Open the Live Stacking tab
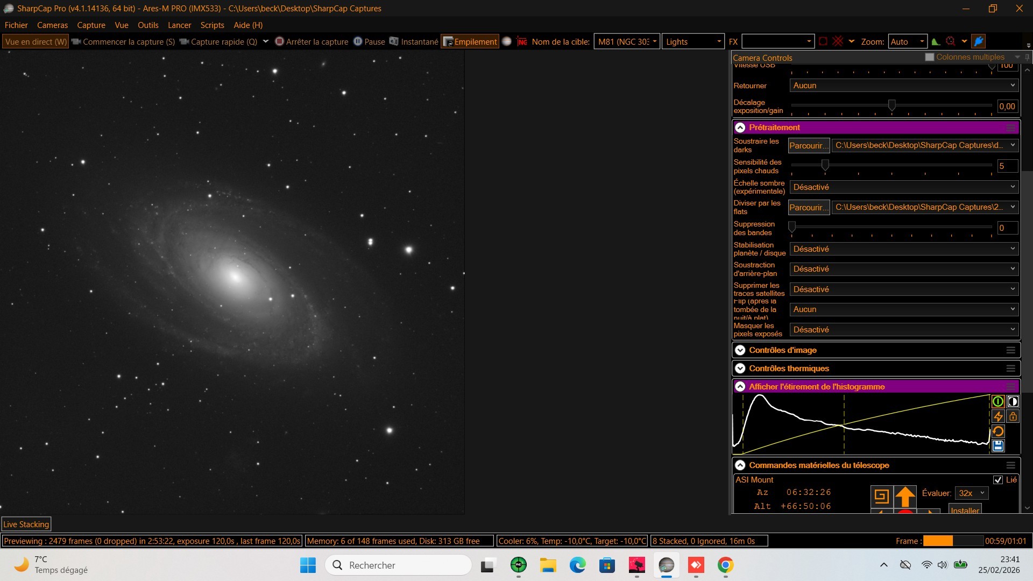Viewport: 1033px width, 581px height. click(x=26, y=525)
